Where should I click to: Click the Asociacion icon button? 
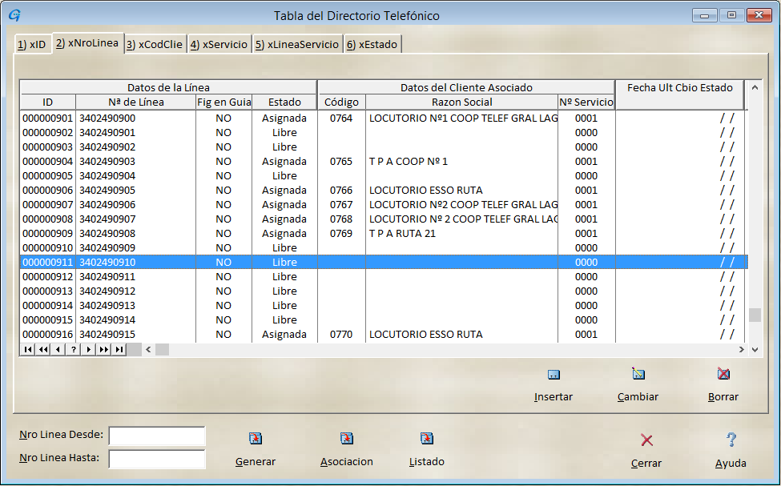347,438
